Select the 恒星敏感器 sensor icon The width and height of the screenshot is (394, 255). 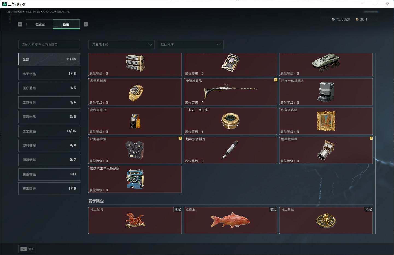click(x=326, y=150)
